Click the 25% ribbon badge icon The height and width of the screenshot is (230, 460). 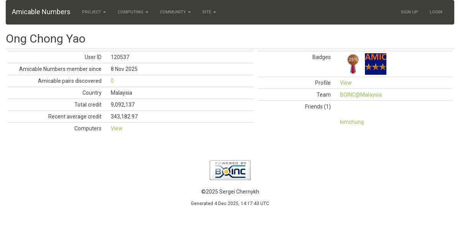pos(353,64)
